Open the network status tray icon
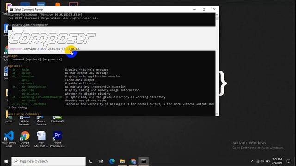296x166 pixels. click(258, 161)
